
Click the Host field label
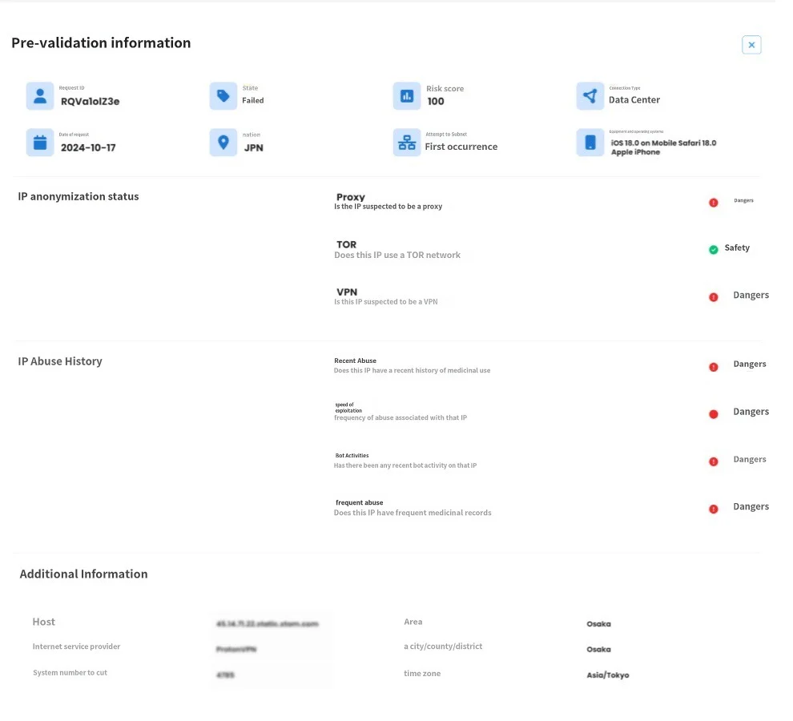44,622
